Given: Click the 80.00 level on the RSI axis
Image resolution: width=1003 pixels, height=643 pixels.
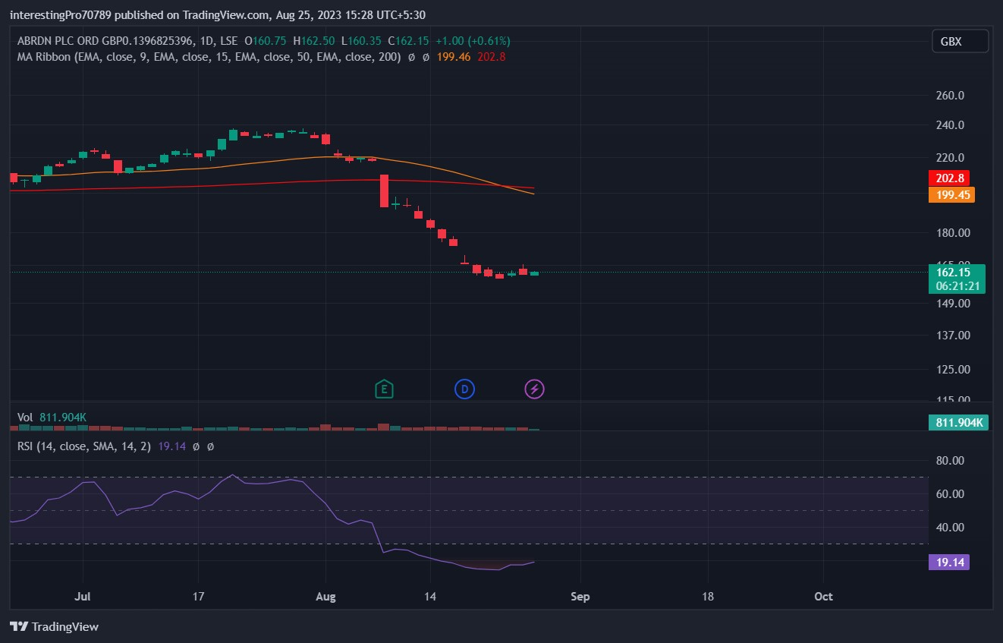Looking at the screenshot, I should pos(950,461).
